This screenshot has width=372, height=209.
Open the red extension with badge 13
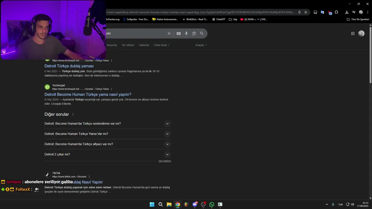[x=330, y=12]
